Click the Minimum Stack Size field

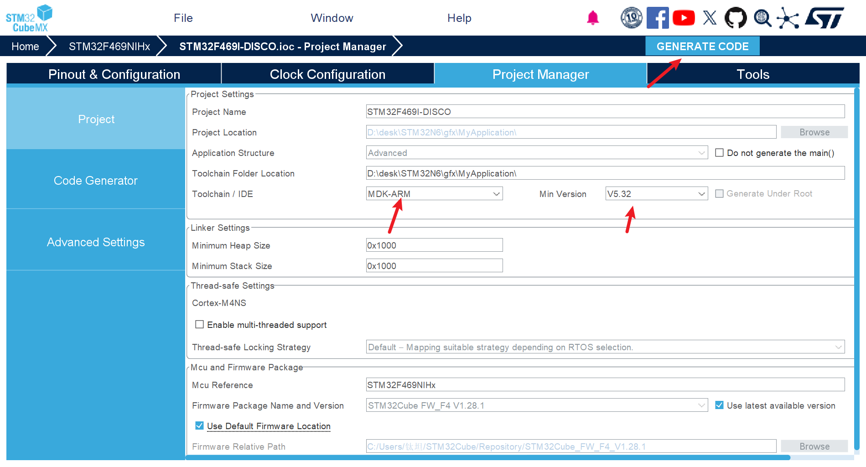pyautogui.click(x=434, y=266)
